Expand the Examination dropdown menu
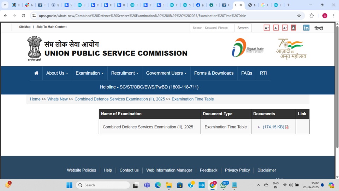The width and height of the screenshot is (339, 191). [89, 73]
